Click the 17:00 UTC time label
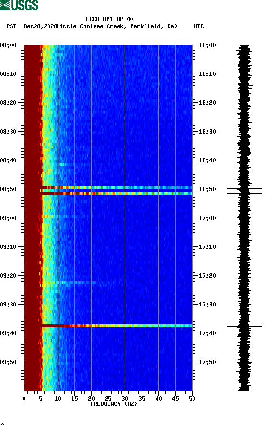Screen dimensions: 265x429 click(207, 218)
